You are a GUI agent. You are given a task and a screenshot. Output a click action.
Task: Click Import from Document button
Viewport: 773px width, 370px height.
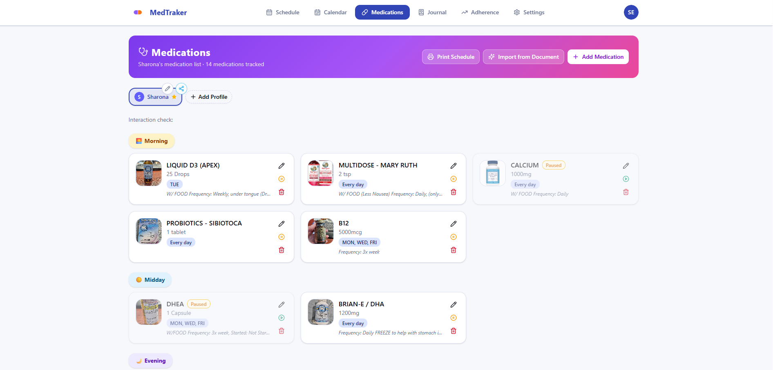tap(523, 57)
